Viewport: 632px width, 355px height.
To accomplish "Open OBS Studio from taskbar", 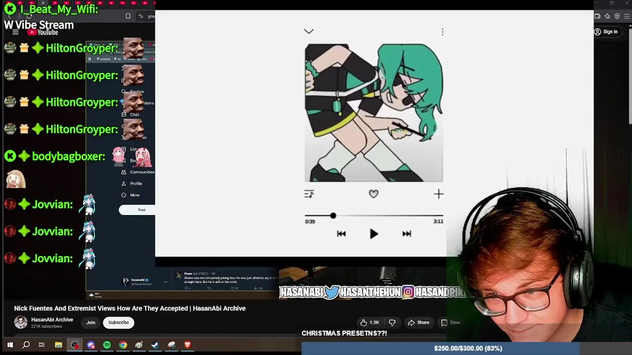I will pyautogui.click(x=75, y=345).
